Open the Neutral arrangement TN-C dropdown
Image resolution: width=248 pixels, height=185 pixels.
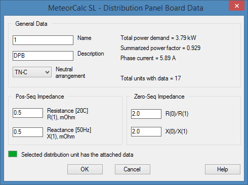pos(32,72)
